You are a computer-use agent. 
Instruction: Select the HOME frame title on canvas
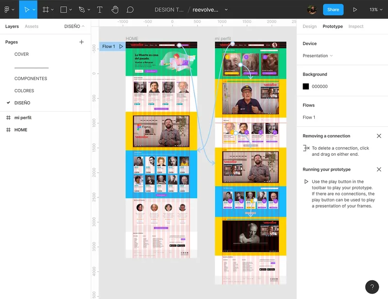[x=132, y=39]
